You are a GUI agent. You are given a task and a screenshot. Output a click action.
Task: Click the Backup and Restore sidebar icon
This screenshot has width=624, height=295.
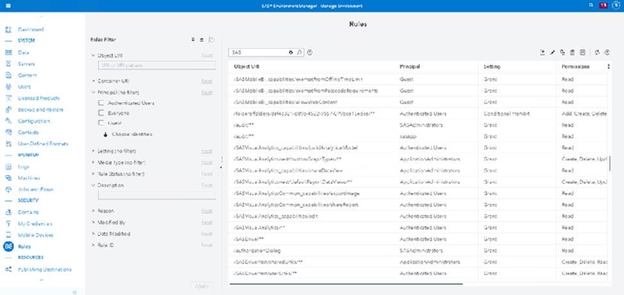[8, 110]
